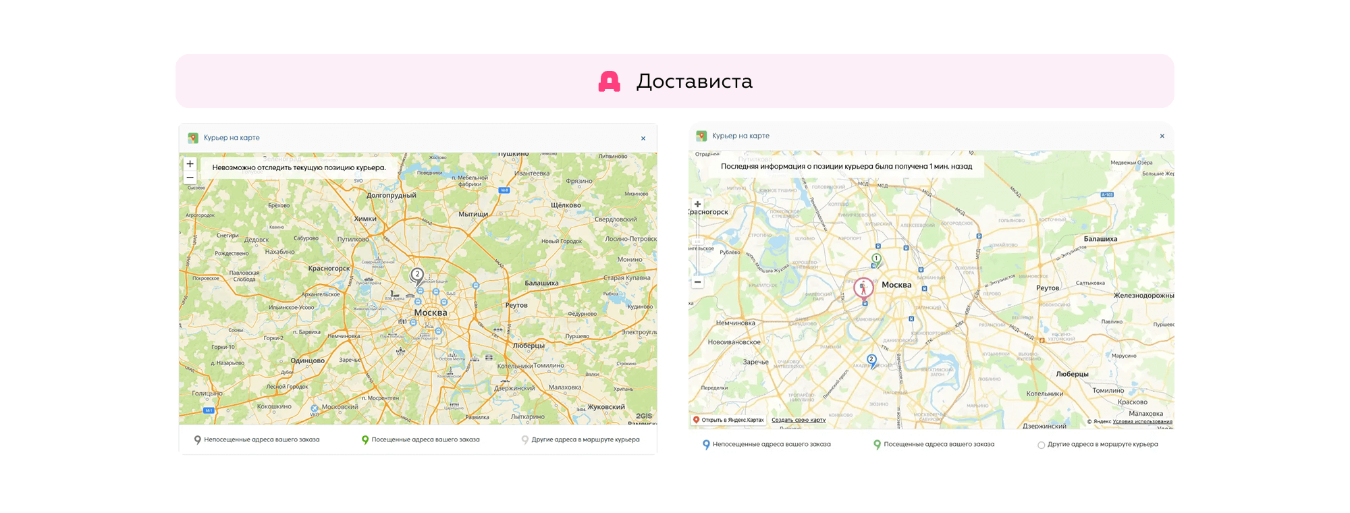Click Непосещенные адреса вашего заказа in left panel
Screen dimensions: 1350x513
click(262, 440)
